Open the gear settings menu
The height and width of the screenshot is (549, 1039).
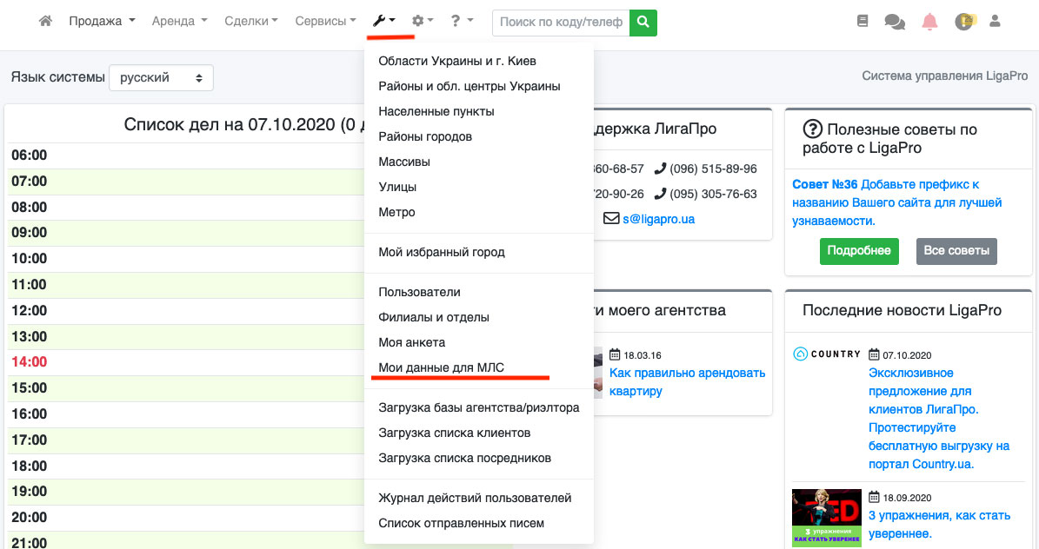423,21
